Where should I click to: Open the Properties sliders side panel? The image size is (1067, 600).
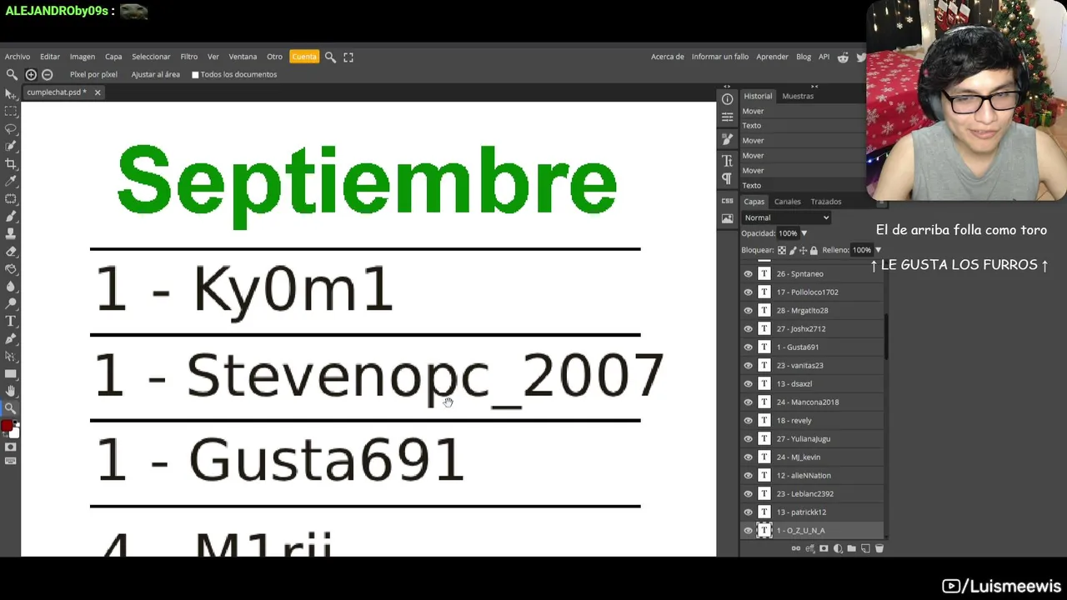(727, 117)
